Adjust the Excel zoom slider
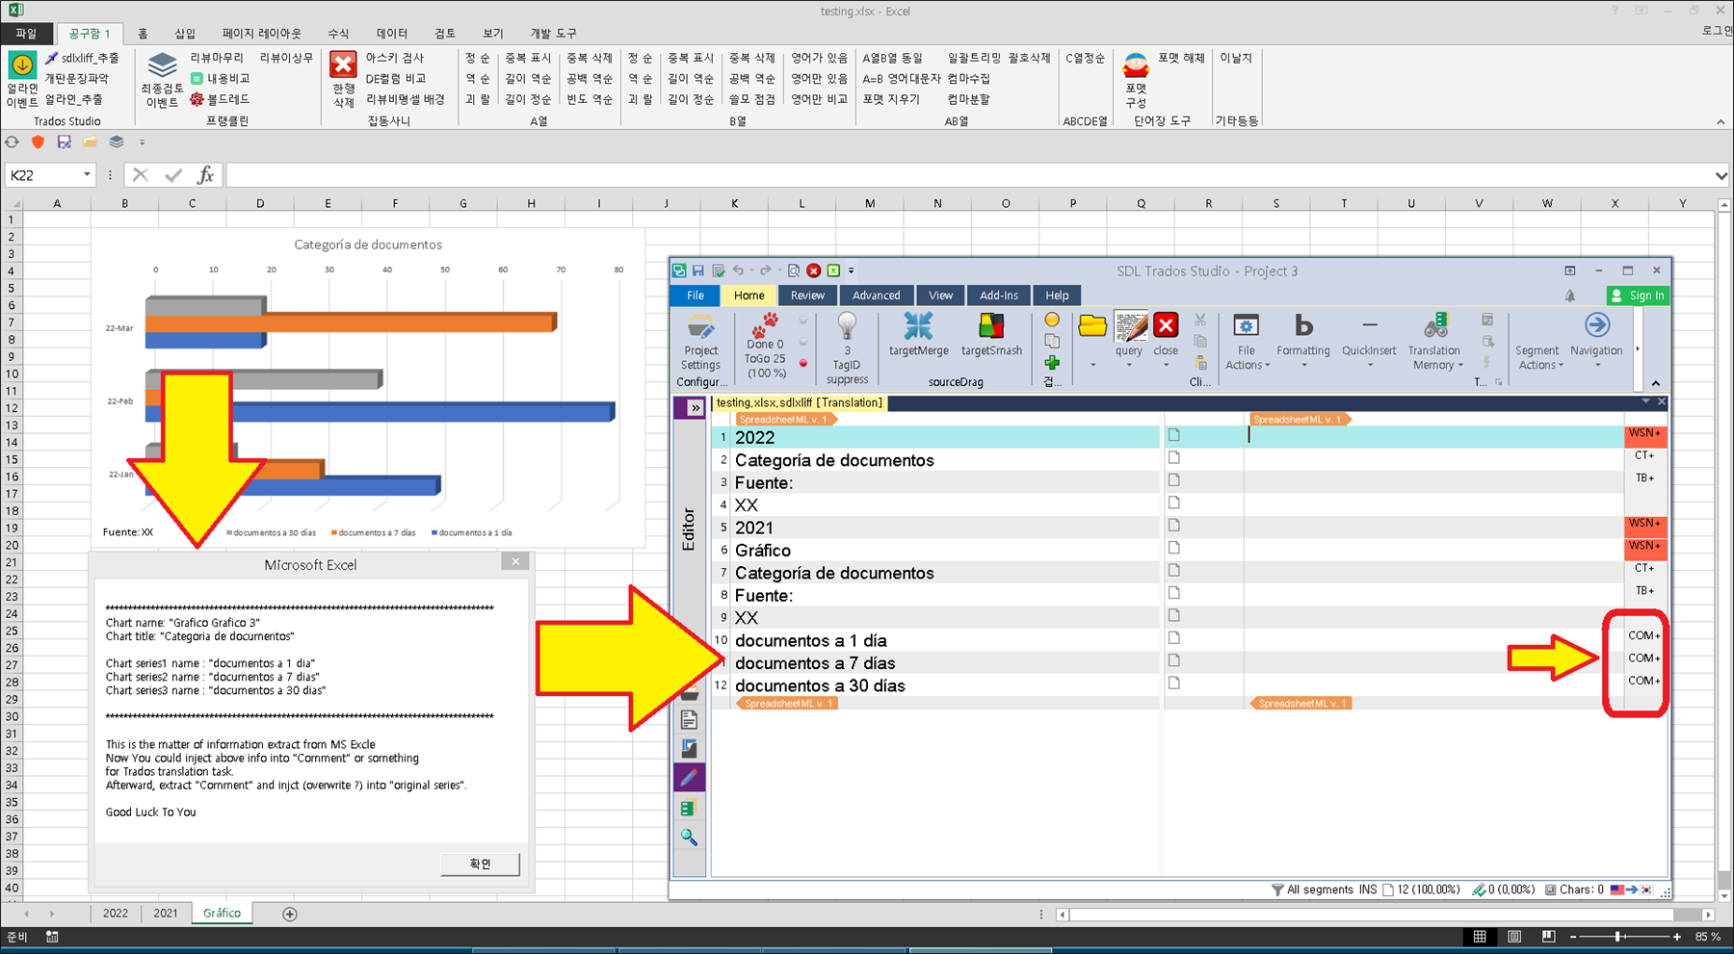 coord(1618,937)
